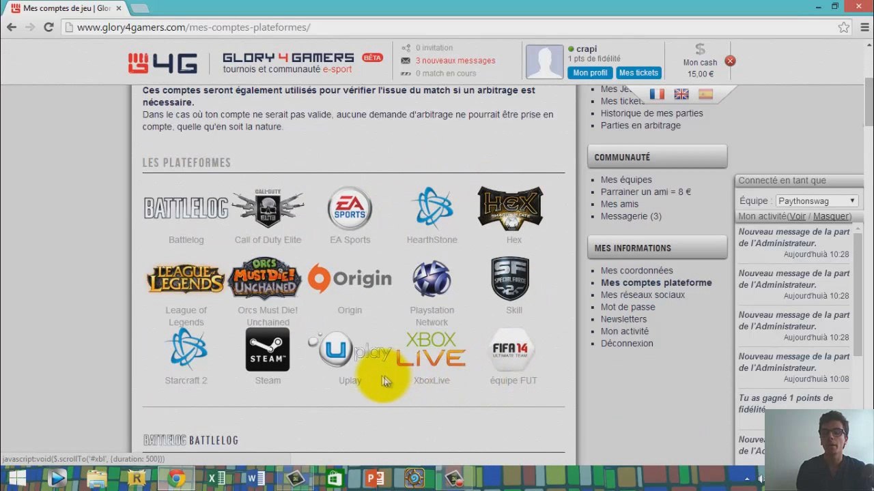Select Mes comptes plateforme menu entry
Screen dimensions: 874x491
(x=656, y=283)
